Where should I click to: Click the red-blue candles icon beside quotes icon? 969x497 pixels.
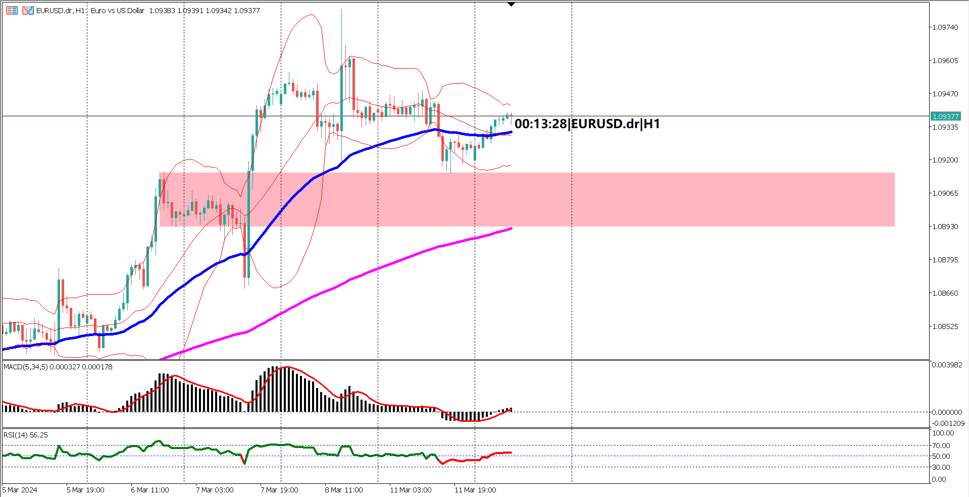click(27, 10)
